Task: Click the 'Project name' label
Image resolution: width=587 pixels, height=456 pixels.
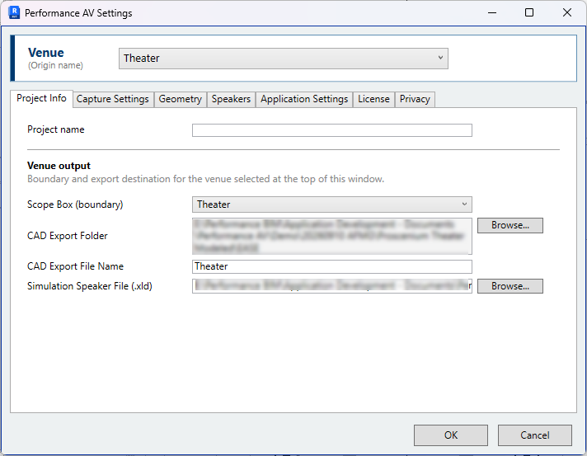Action: (56, 129)
